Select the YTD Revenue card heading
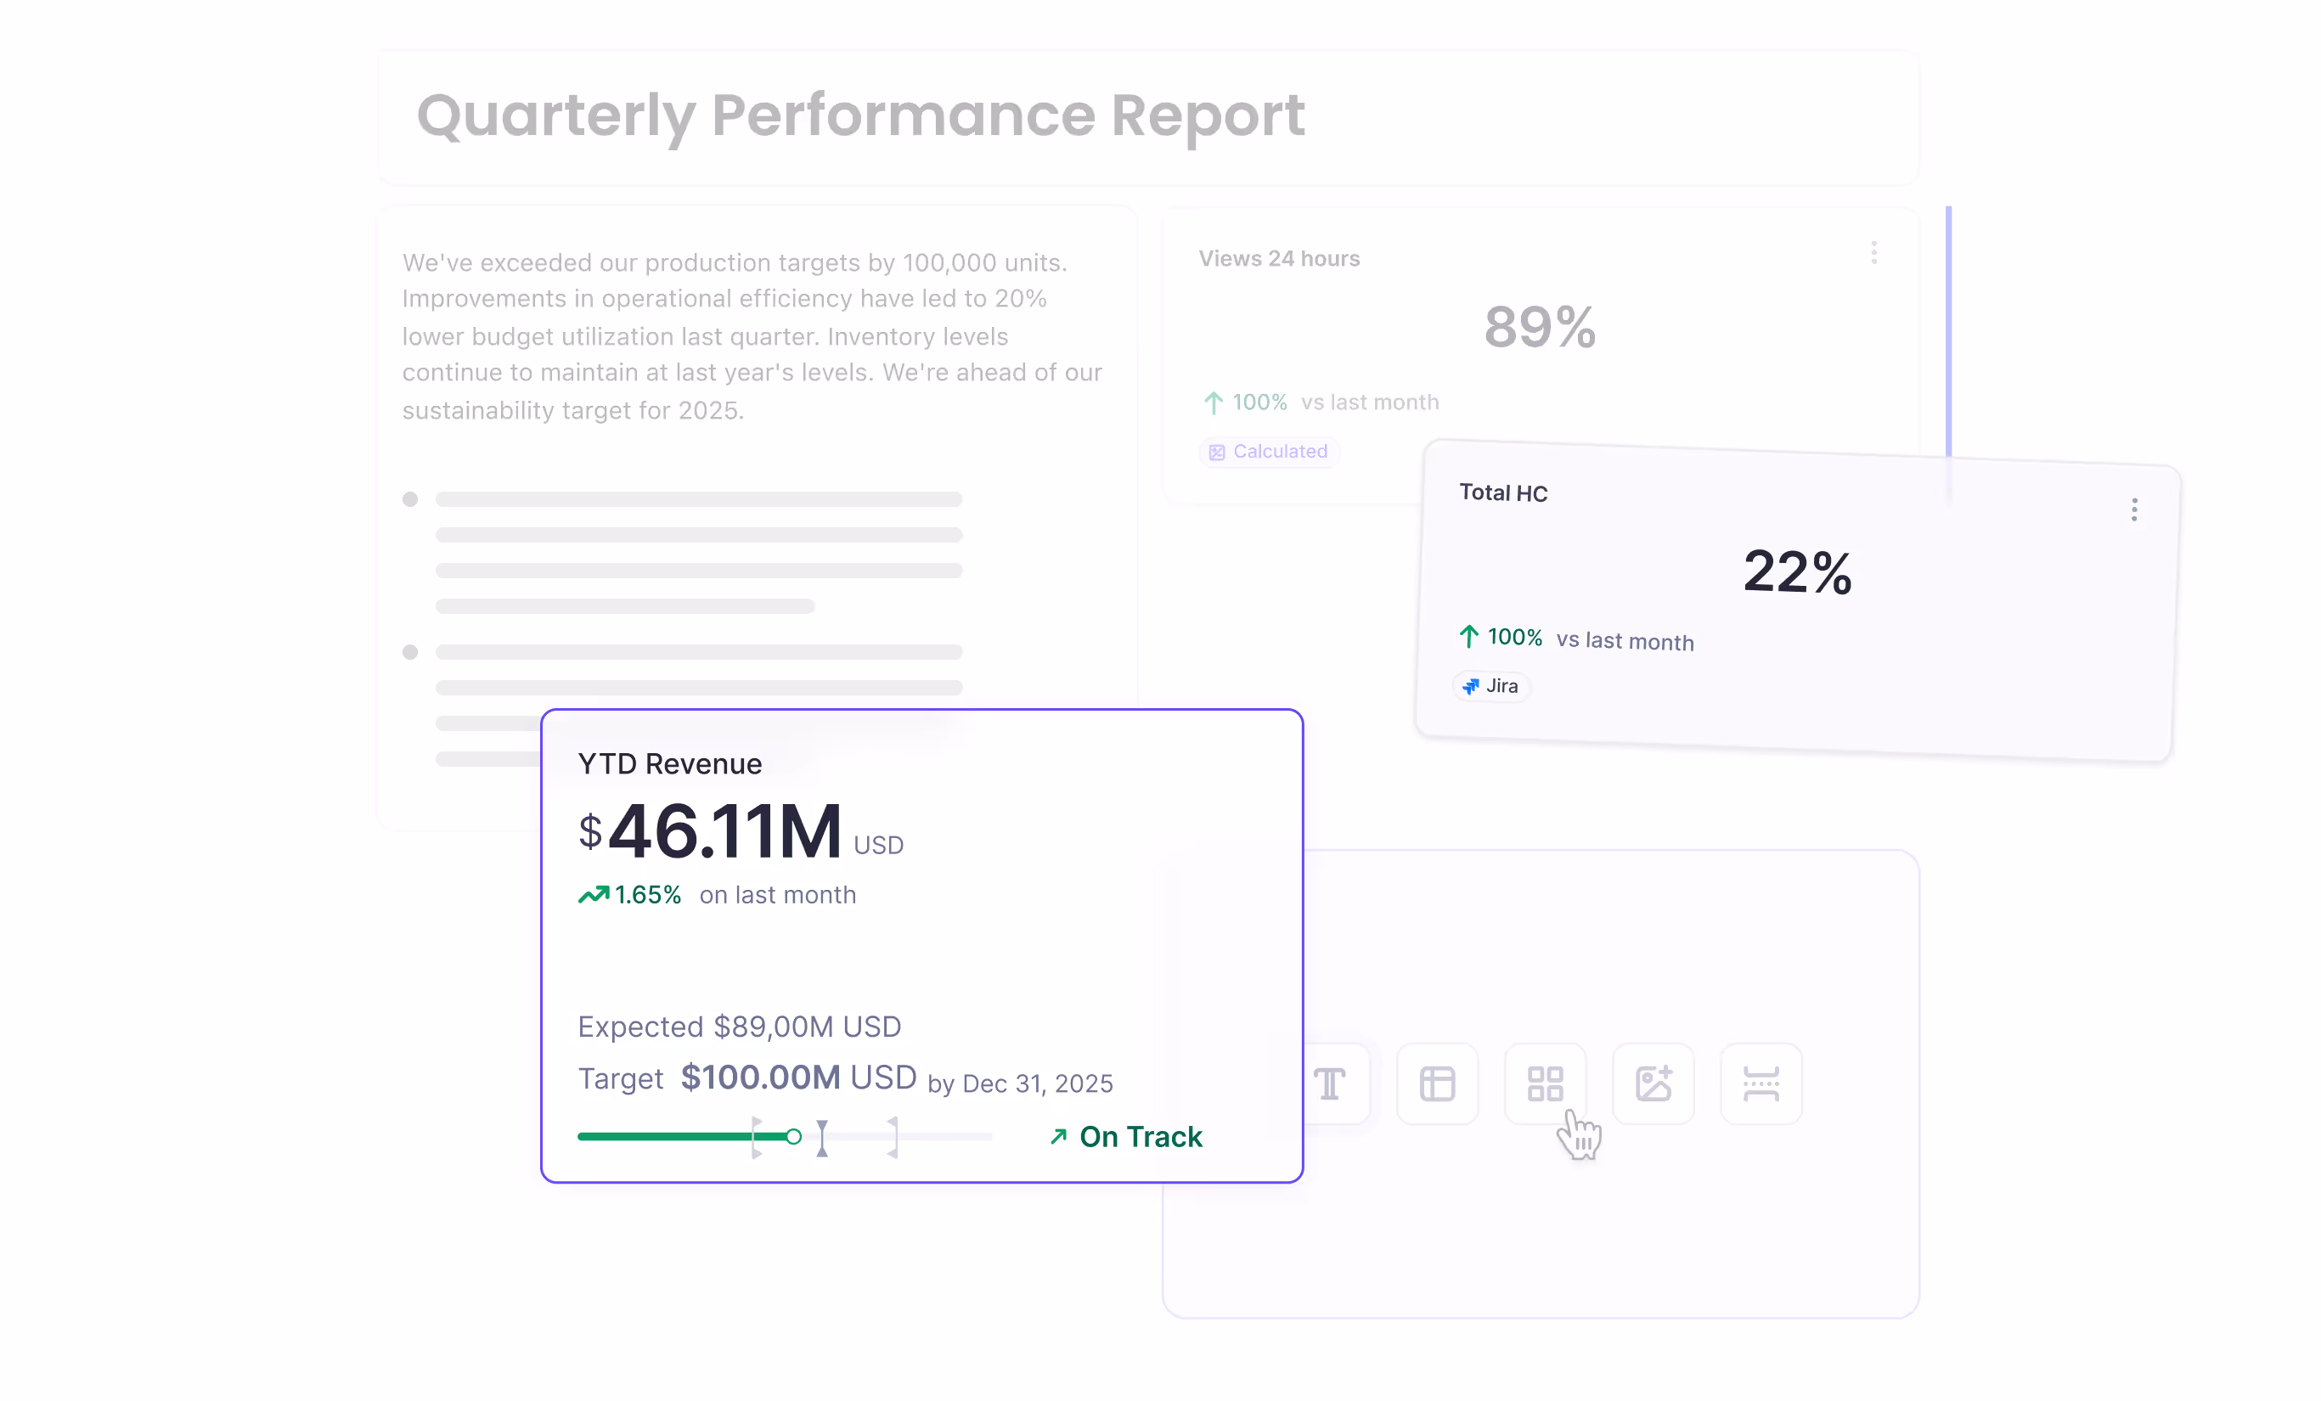Viewport: 2321px width, 1401px height. coord(670,763)
